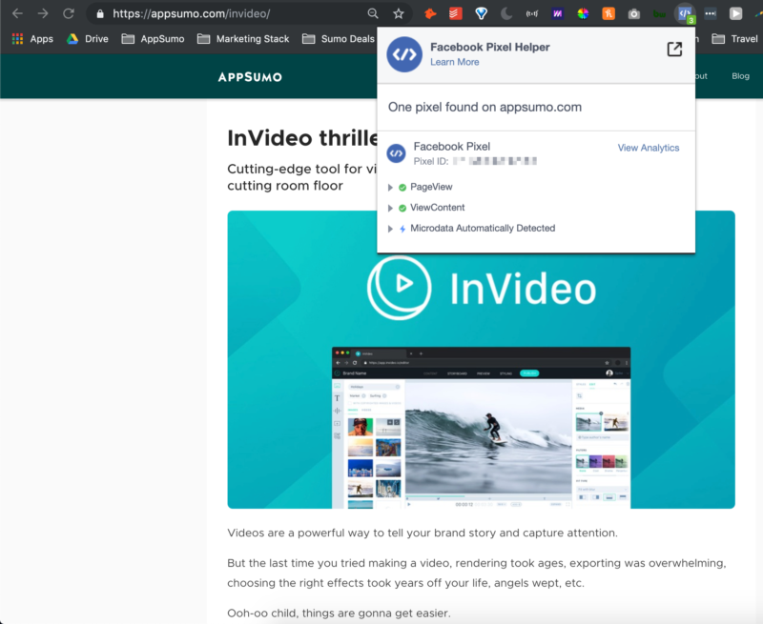Click the 'ViewContent' event label
This screenshot has height=624, width=763.
click(x=438, y=208)
